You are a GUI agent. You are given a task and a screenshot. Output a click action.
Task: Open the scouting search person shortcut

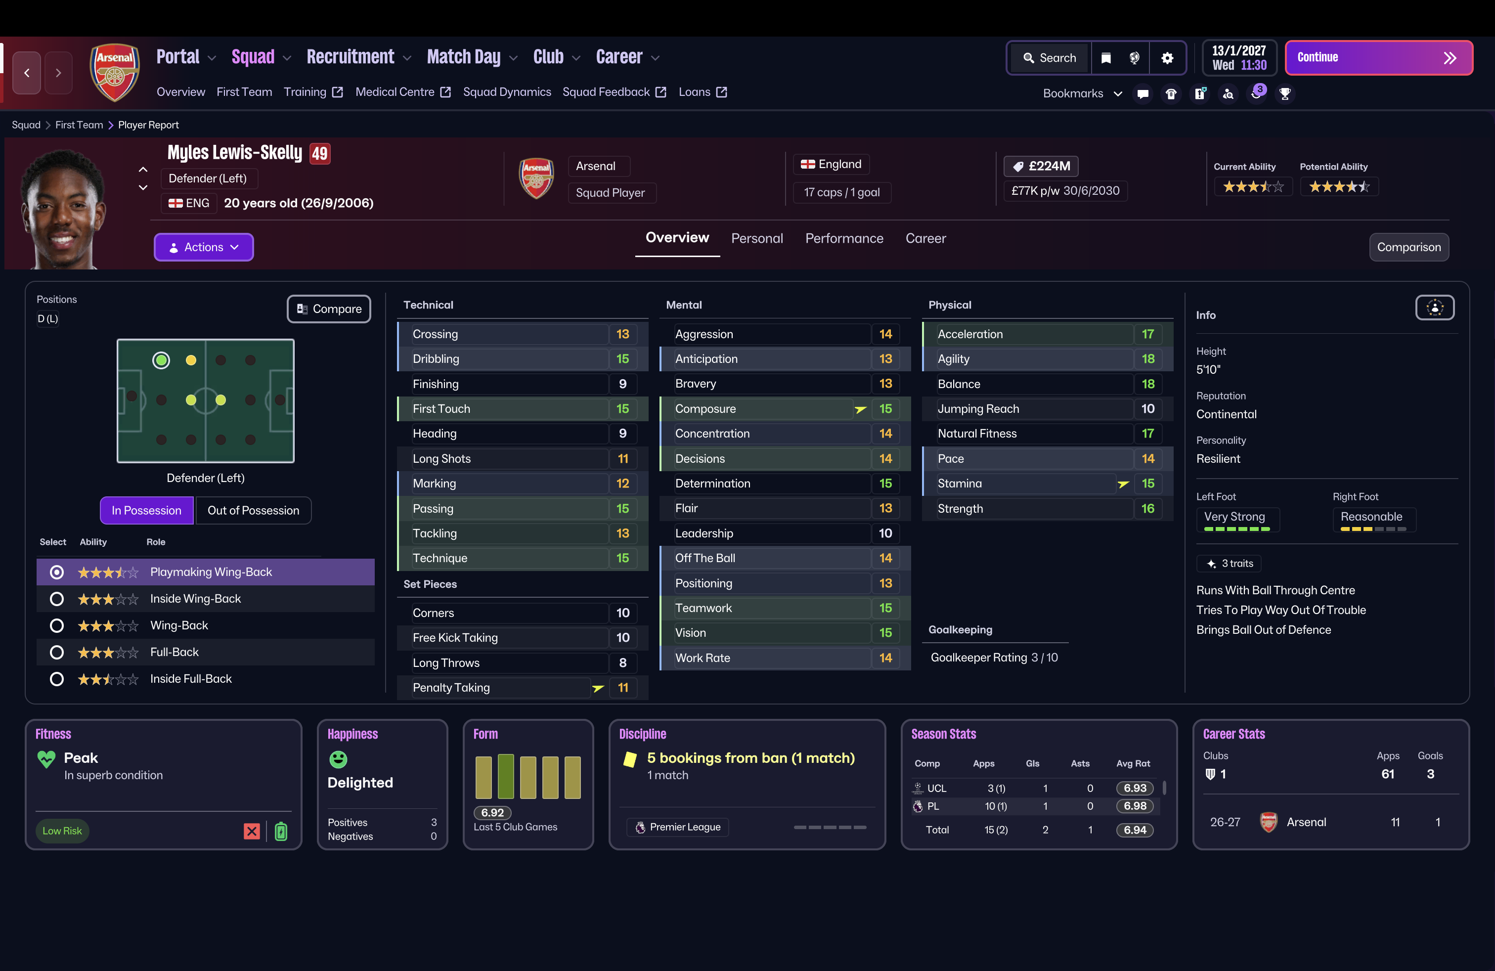coord(1228,93)
